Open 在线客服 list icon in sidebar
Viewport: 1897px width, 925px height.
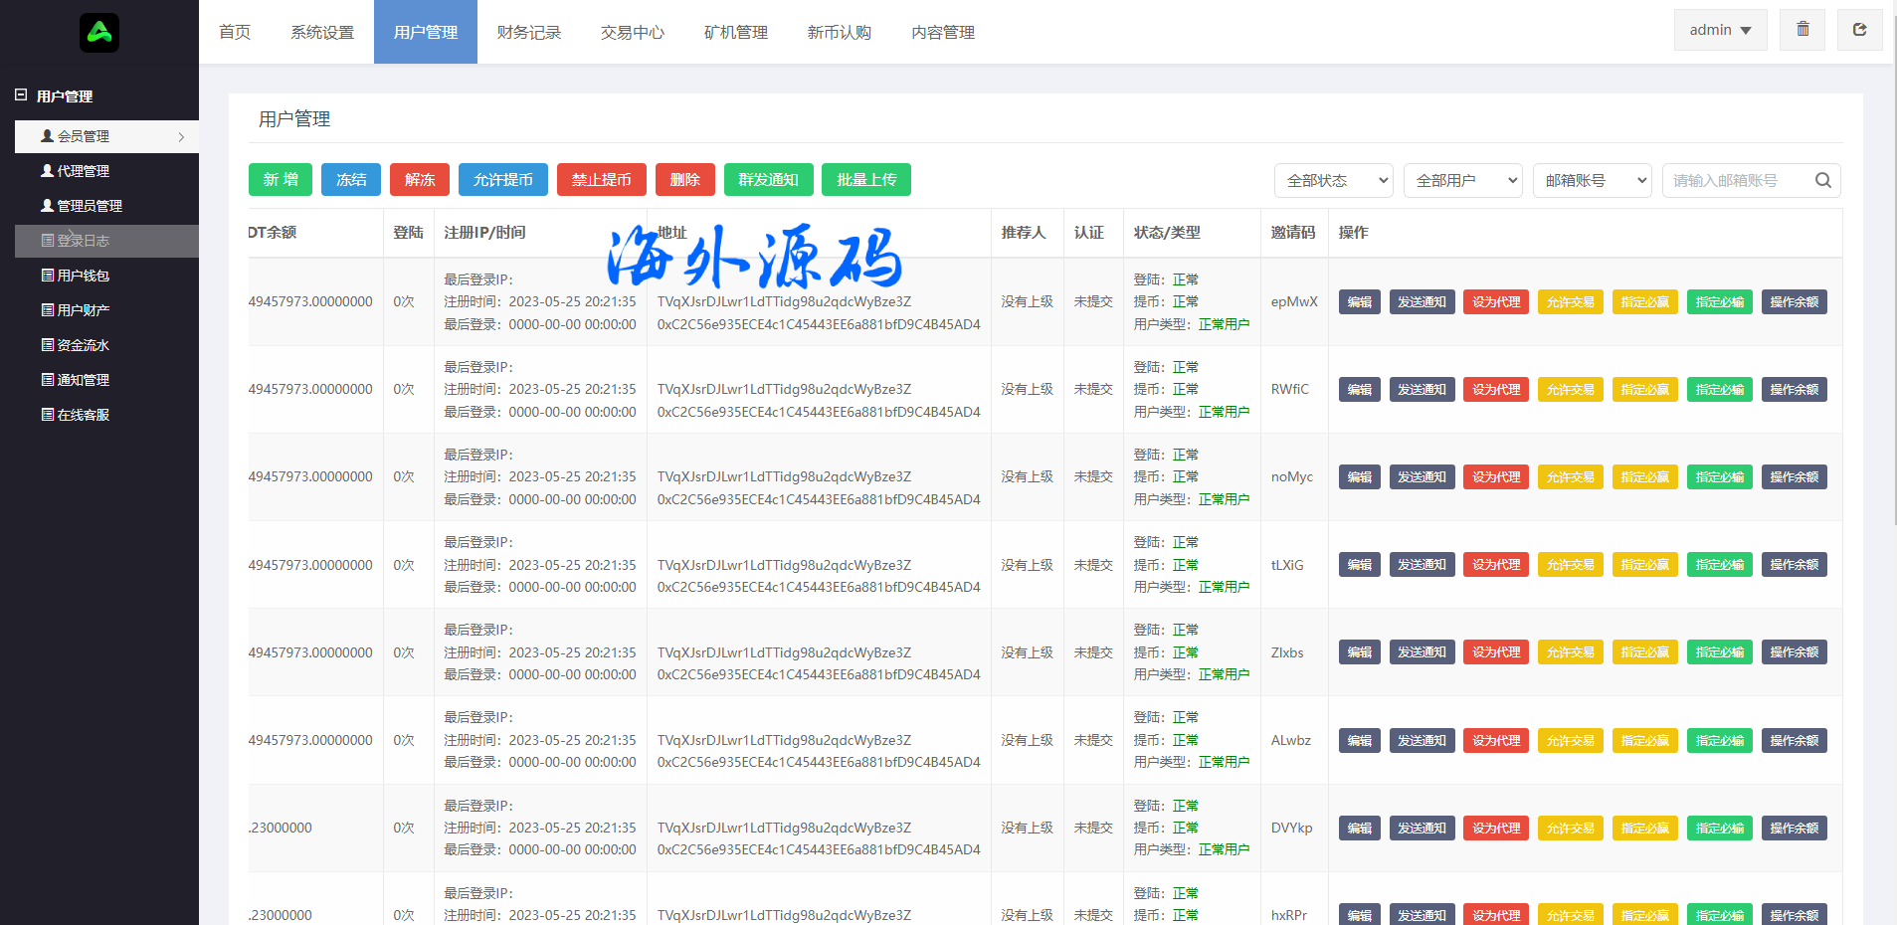tap(47, 415)
